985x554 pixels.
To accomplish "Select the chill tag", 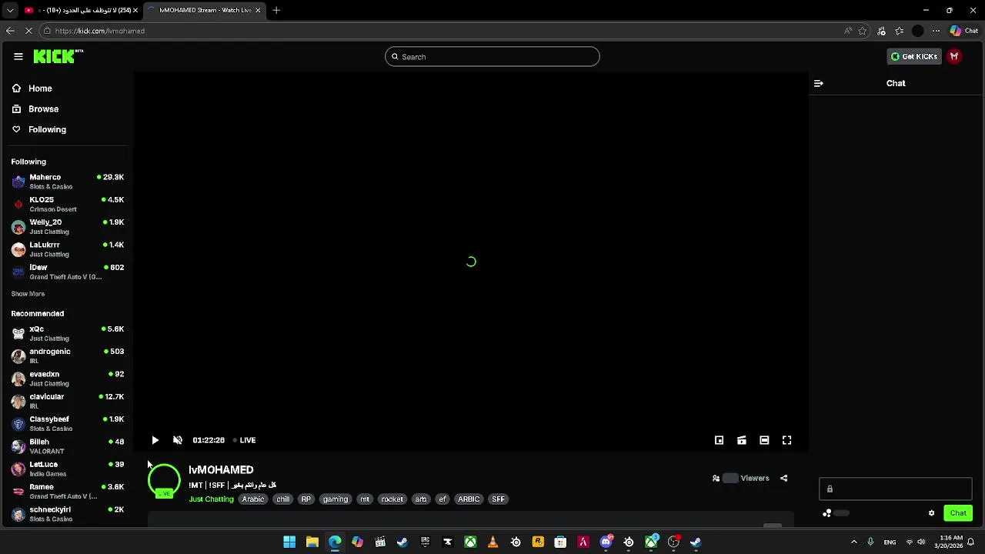I will point(283,499).
